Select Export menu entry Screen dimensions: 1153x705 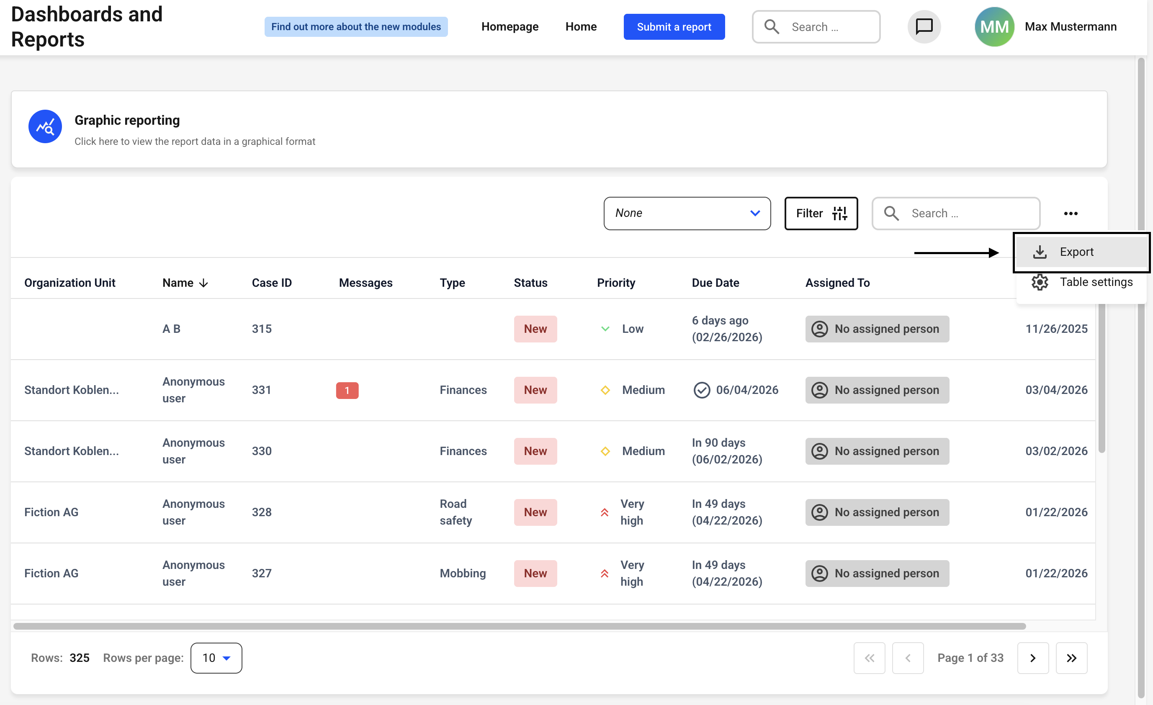1076,252
